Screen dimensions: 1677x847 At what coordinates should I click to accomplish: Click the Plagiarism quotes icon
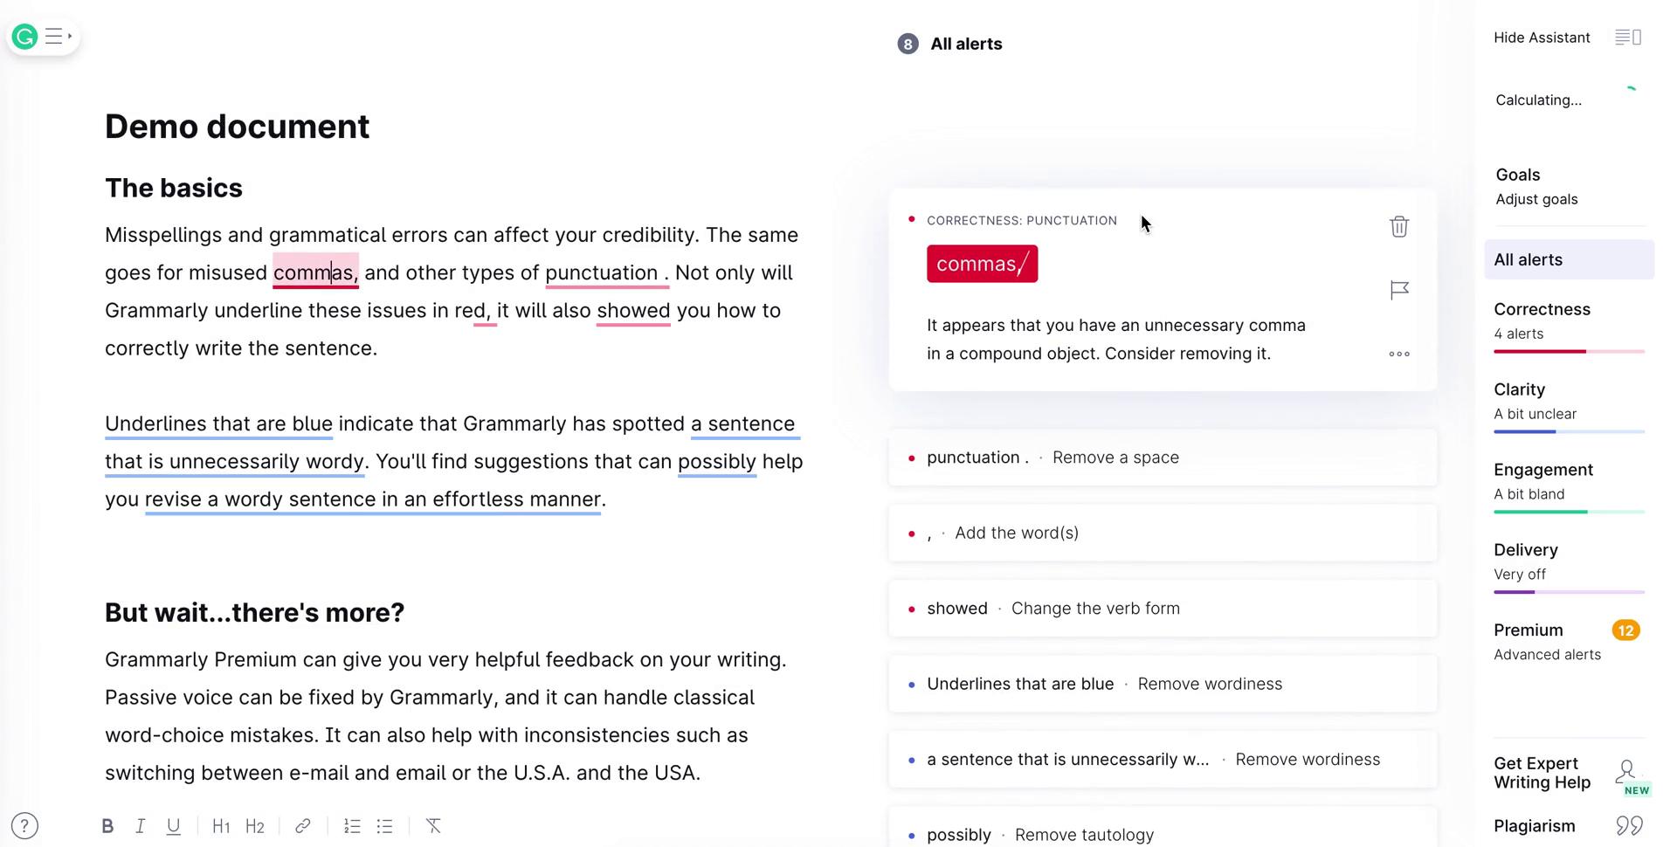[x=1629, y=825]
